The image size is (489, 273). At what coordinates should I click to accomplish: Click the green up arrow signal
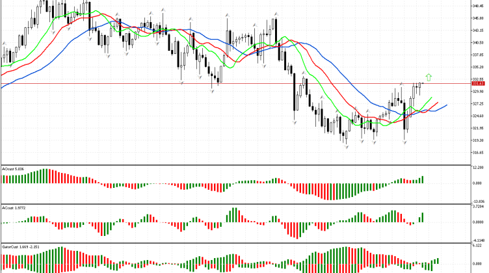click(x=428, y=77)
